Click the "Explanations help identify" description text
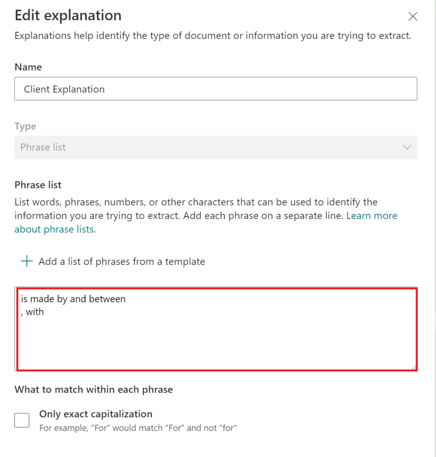 click(x=213, y=36)
